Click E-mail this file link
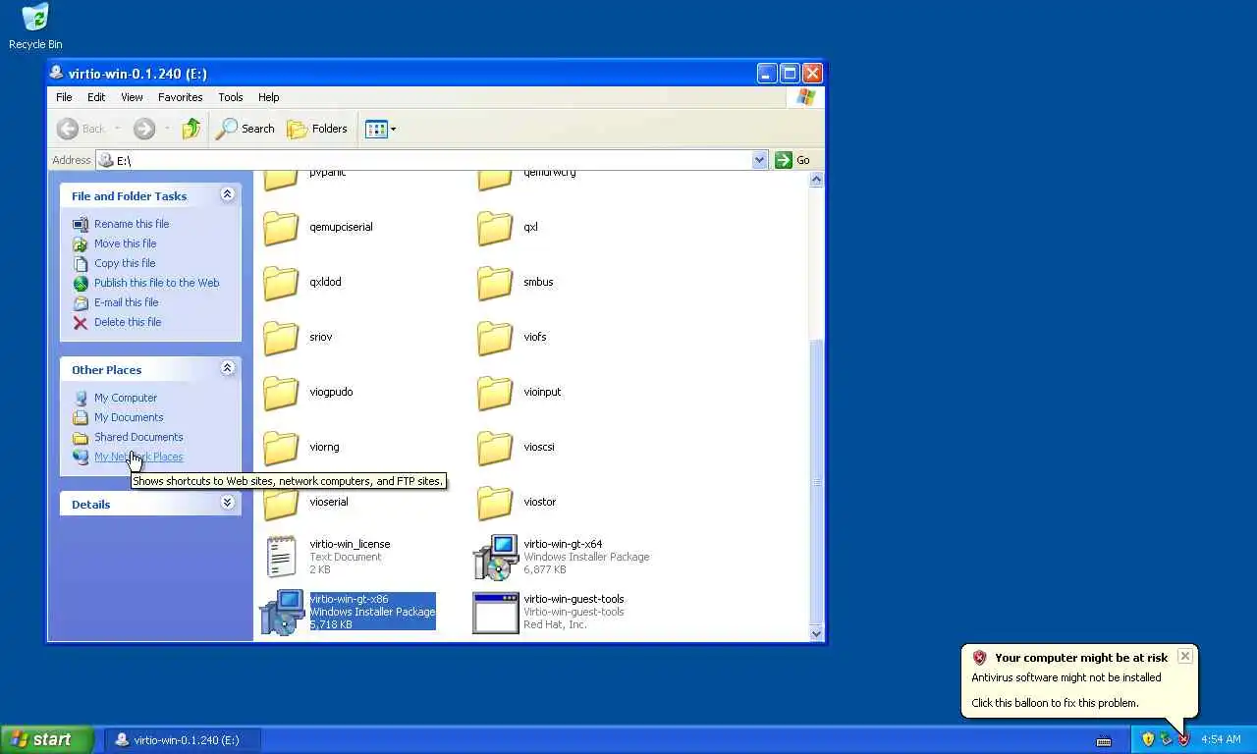Screen dimensions: 1257x754 coord(126,302)
